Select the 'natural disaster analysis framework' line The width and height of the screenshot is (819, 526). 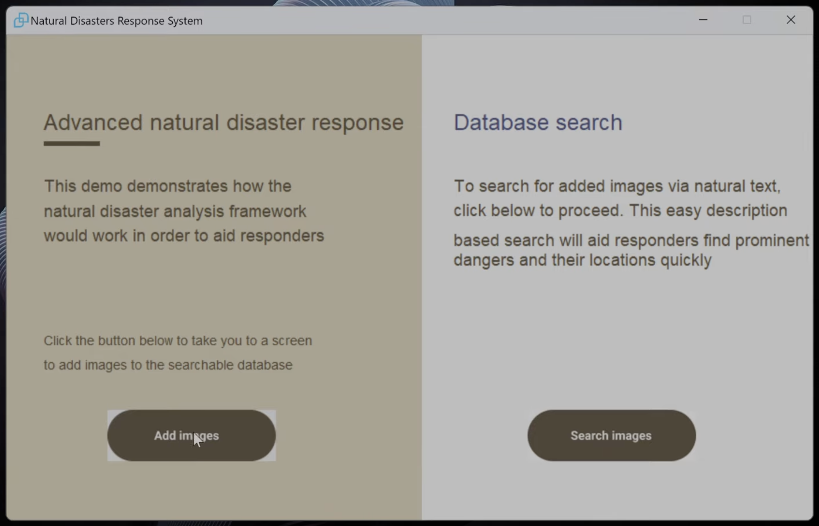175,211
